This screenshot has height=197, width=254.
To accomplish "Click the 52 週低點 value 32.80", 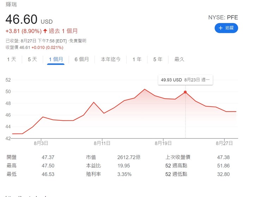I will (223, 174).
